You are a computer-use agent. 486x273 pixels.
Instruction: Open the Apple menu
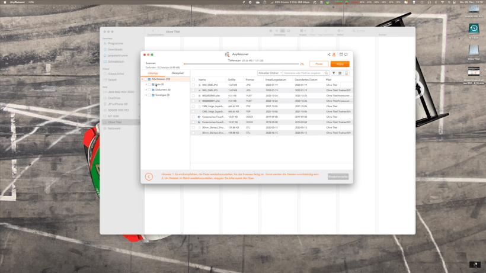click(5, 2)
